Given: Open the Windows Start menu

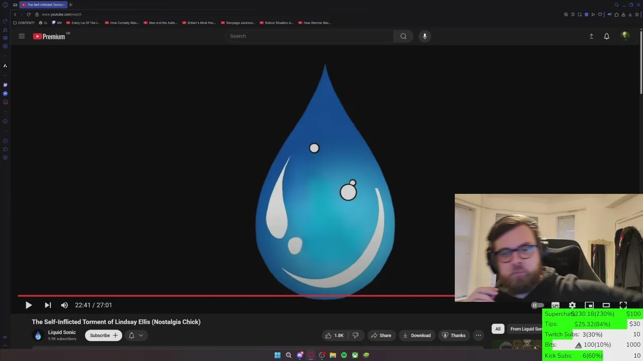Looking at the screenshot, I should click(x=277, y=355).
